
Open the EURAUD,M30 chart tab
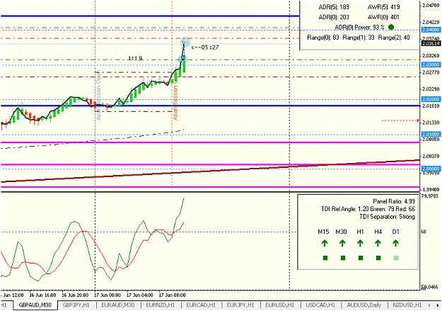[x=118, y=305]
